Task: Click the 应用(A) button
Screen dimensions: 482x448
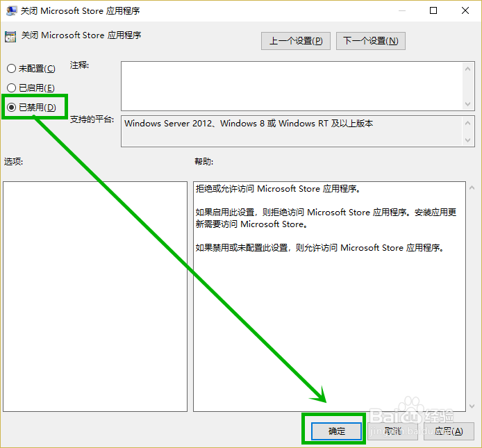Action: pos(449,431)
